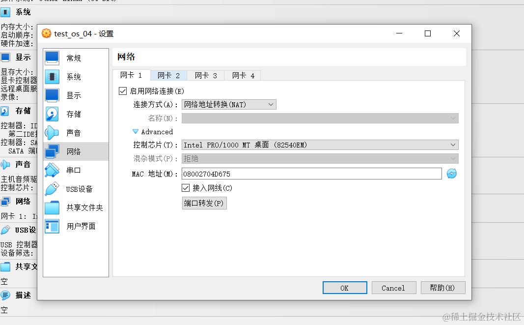The height and width of the screenshot is (325, 524).
Task: Open the 常规 (General) settings icon
Action: [52, 58]
